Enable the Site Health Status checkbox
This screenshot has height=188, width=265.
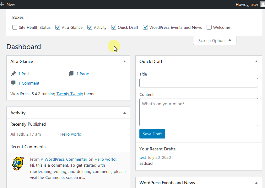tap(15, 27)
